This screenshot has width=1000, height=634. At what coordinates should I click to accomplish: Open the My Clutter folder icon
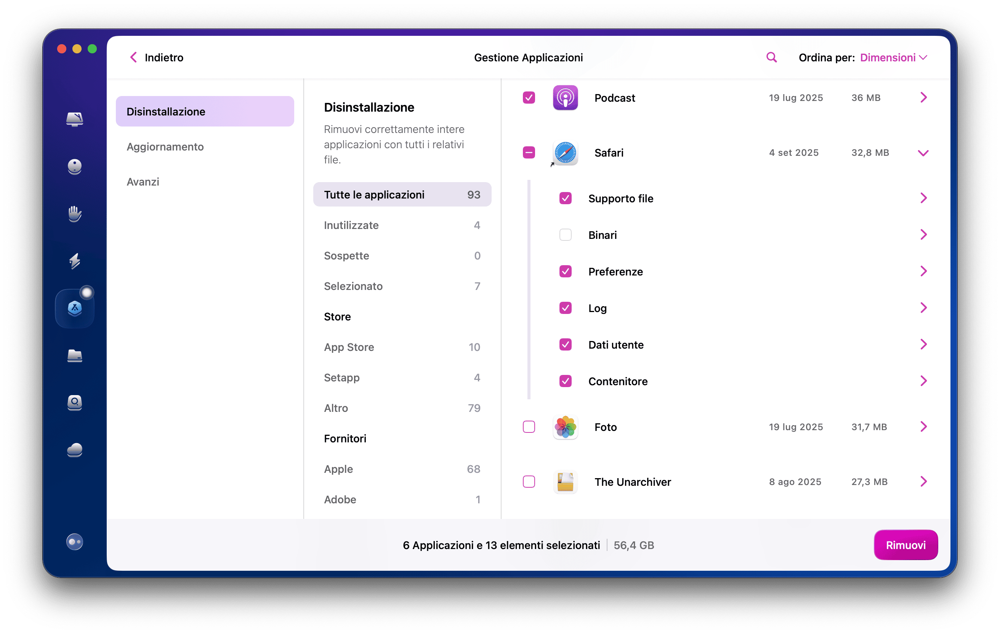pos(75,356)
